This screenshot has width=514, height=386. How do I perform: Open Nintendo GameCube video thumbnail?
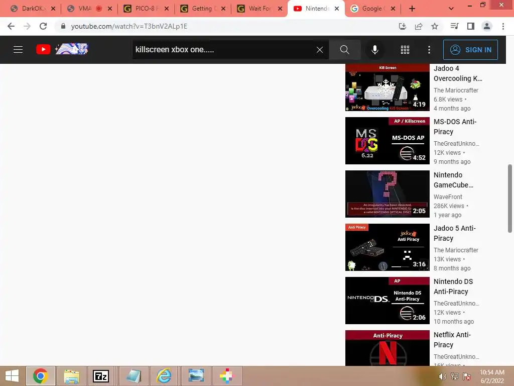click(x=387, y=194)
